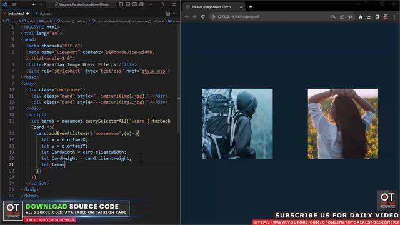The width and height of the screenshot is (400, 225).
Task: Bookmark this page with the star icon
Action: click(350, 17)
